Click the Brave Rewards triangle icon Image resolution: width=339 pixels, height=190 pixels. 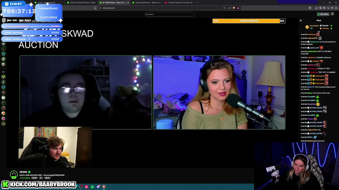pyautogui.click(x=238, y=8)
